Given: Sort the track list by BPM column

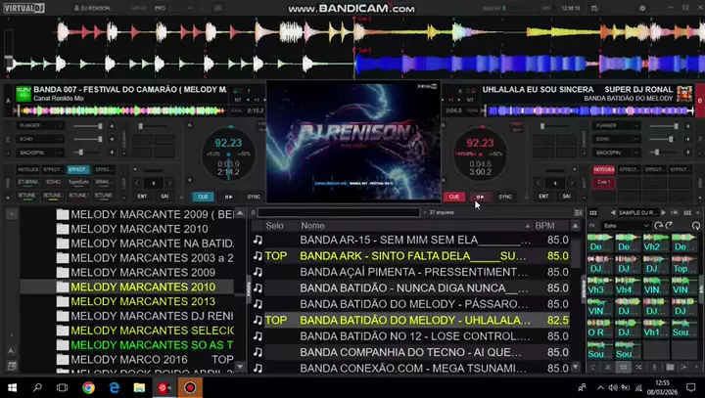Looking at the screenshot, I should click(544, 225).
